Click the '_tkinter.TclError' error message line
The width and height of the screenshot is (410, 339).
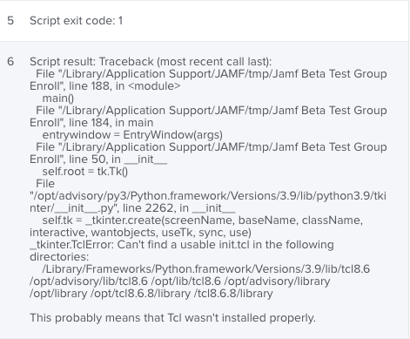pos(182,245)
